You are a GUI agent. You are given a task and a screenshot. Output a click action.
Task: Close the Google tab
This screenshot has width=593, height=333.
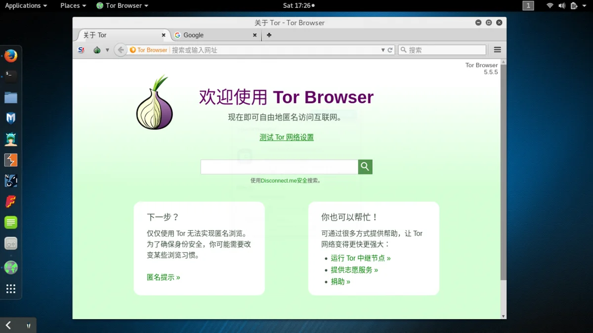[x=255, y=35]
